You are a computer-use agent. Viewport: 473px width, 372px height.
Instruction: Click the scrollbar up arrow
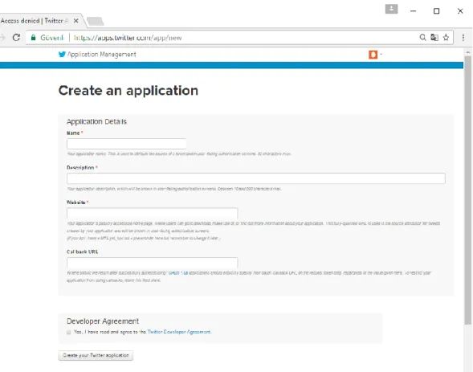pyautogui.click(x=468, y=52)
